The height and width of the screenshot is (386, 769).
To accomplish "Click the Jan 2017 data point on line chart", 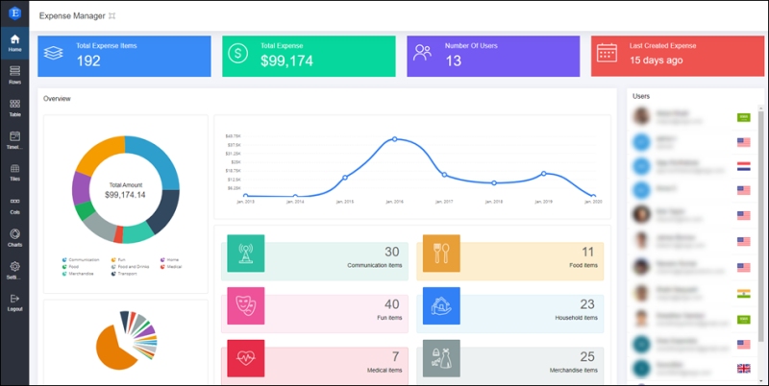I will (x=444, y=175).
